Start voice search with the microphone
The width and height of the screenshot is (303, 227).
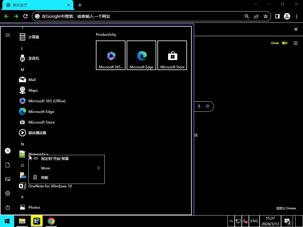click(199, 106)
